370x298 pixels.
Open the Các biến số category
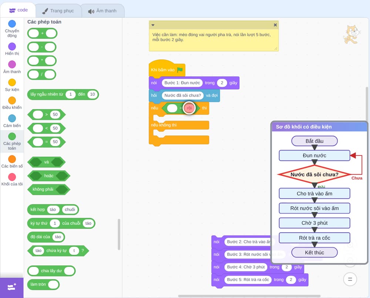[x=12, y=162]
